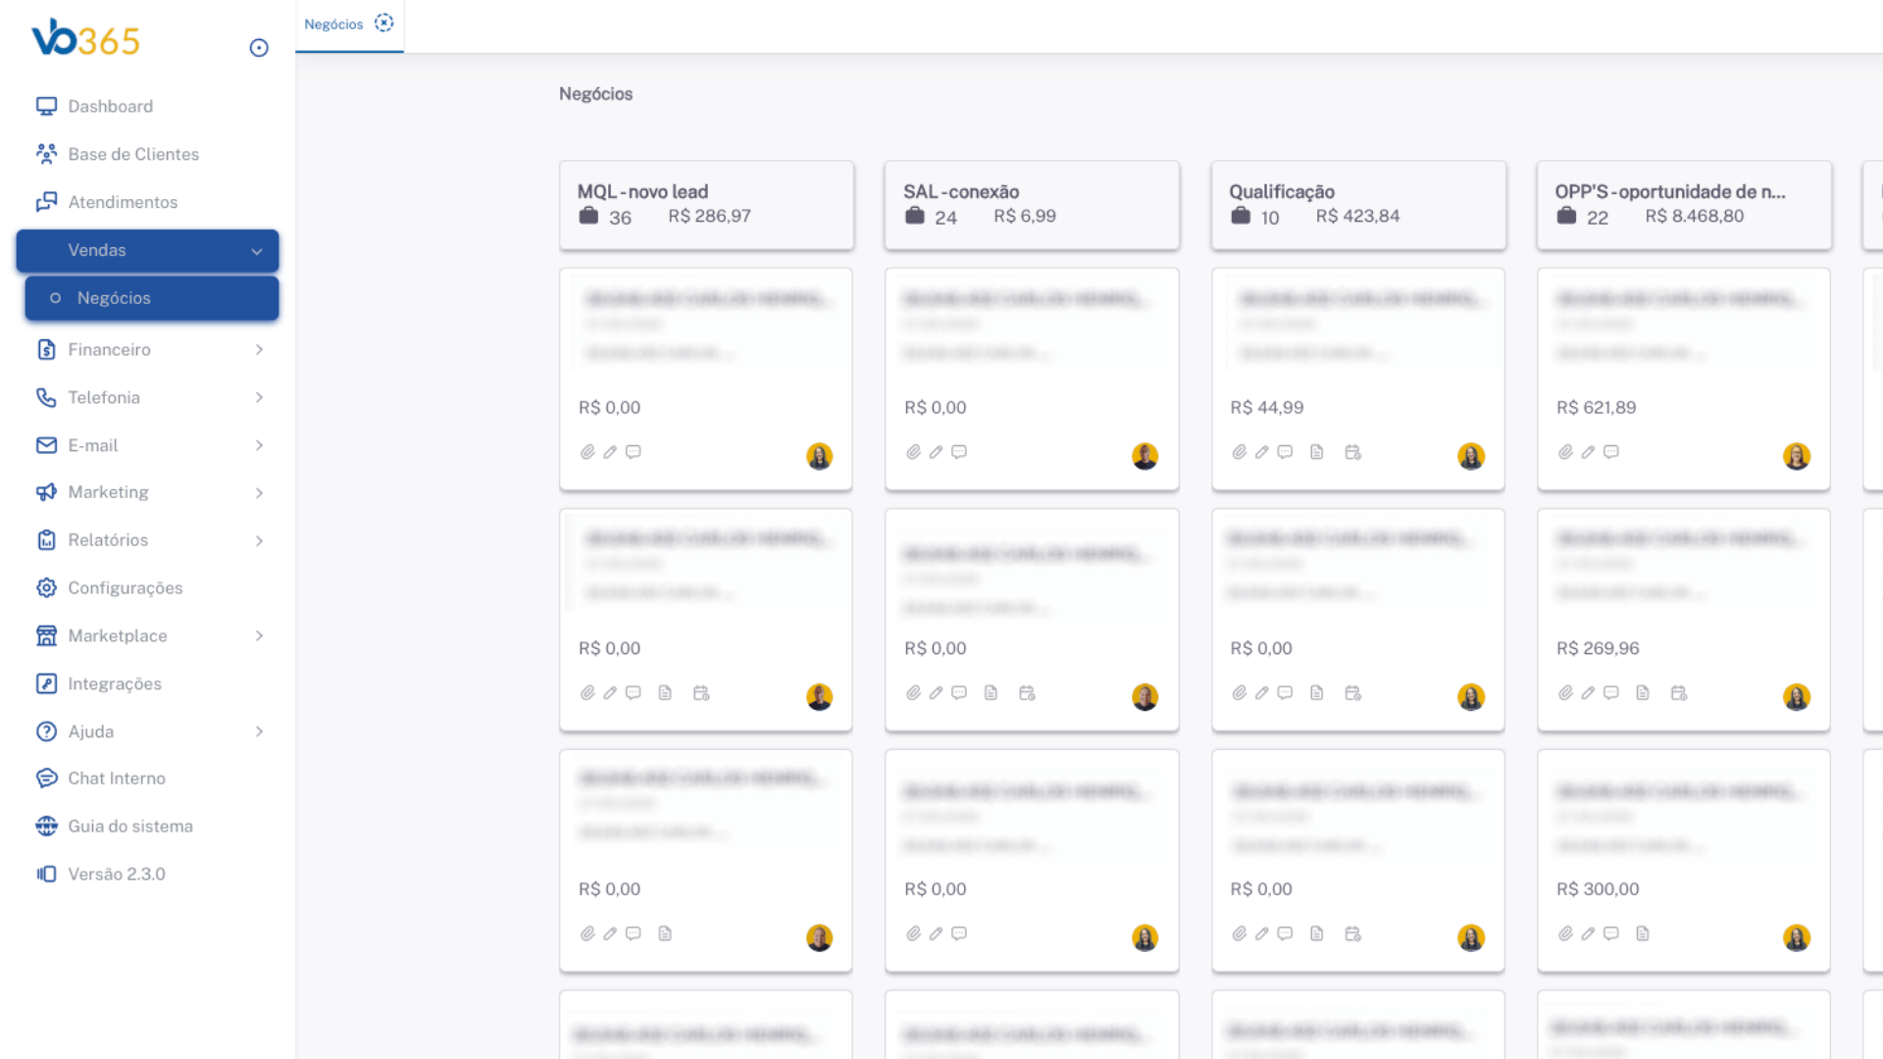Click the document icon on the R$ 269,96 card
Image resolution: width=1883 pixels, height=1059 pixels.
click(1643, 693)
